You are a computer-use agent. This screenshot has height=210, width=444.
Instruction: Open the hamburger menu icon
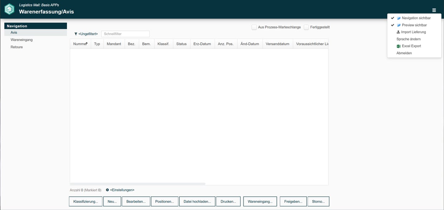434,10
